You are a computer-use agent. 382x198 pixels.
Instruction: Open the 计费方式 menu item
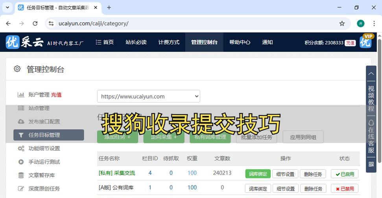(169, 42)
